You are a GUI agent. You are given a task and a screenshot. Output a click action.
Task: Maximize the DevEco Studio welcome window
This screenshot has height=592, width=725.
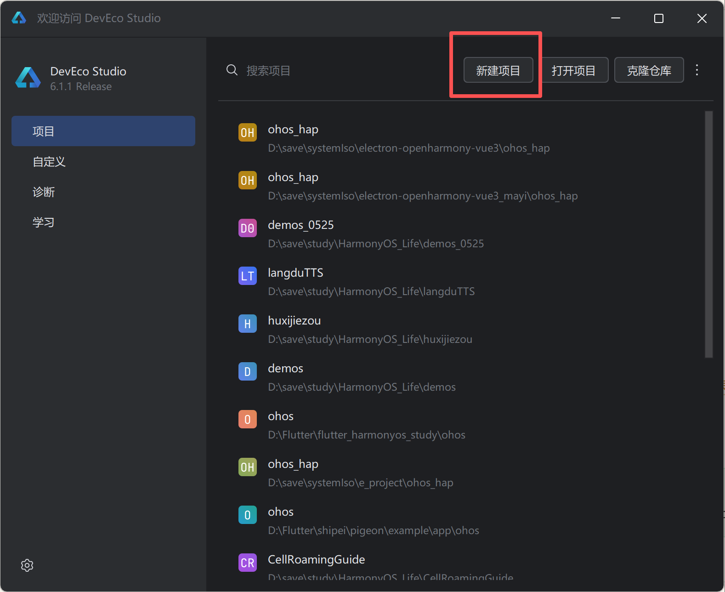click(x=659, y=18)
